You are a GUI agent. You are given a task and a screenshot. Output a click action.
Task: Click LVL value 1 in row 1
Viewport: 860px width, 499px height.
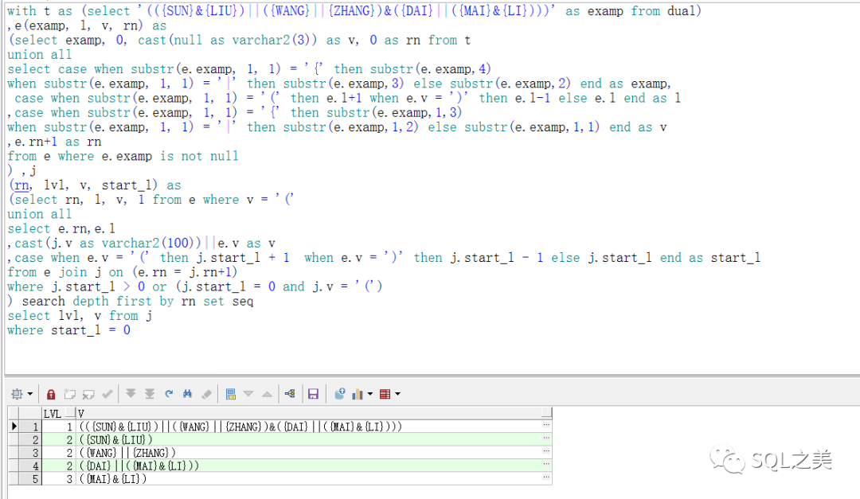[x=59, y=426]
